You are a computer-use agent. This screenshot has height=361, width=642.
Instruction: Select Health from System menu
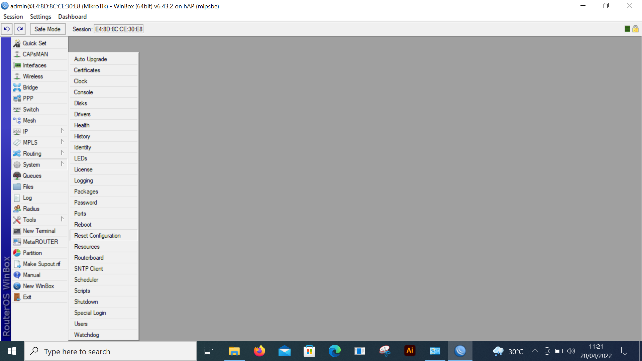(x=104, y=125)
